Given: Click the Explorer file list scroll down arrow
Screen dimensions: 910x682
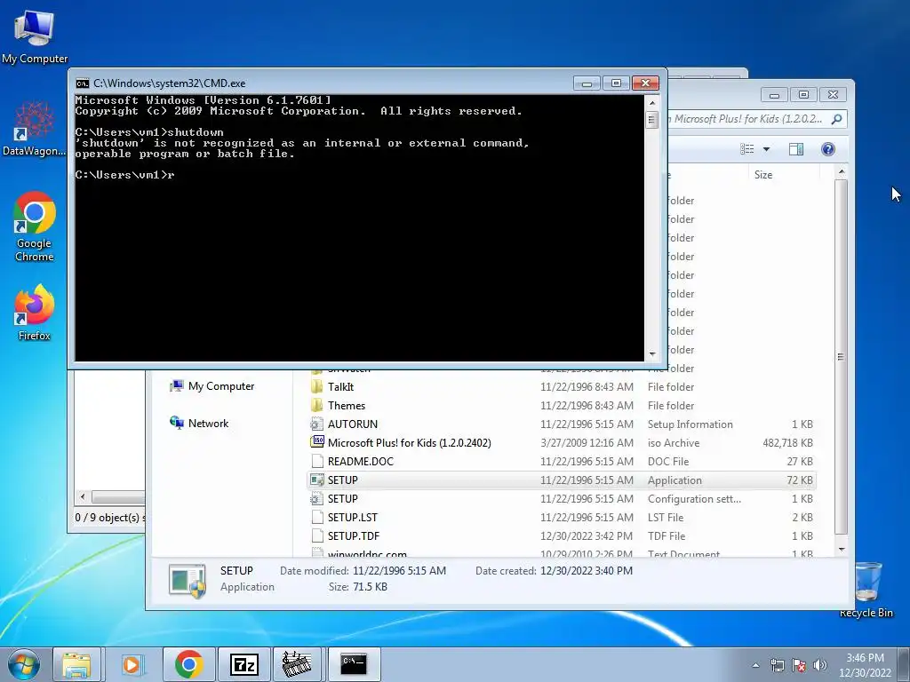Looking at the screenshot, I should click(x=842, y=549).
